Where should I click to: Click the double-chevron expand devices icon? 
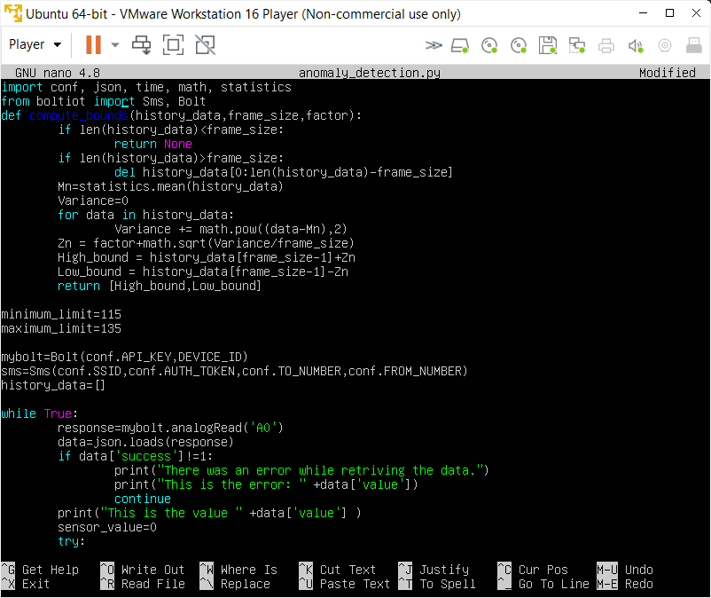(x=434, y=45)
